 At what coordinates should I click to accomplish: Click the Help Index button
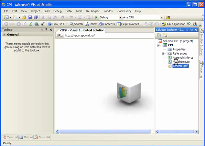tap(91, 24)
